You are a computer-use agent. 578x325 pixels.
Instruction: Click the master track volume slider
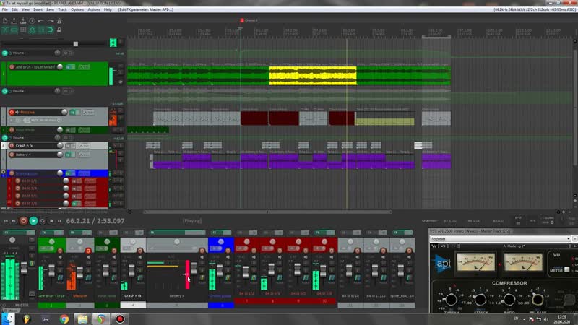click(76, 44)
